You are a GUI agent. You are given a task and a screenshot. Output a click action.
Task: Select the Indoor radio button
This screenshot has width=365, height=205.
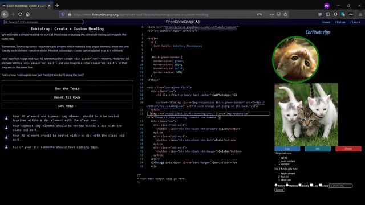276,185
